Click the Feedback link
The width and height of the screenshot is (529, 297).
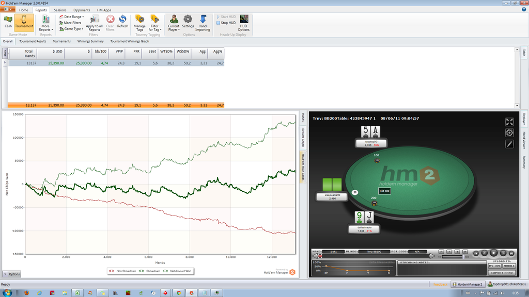pyautogui.click(x=440, y=285)
